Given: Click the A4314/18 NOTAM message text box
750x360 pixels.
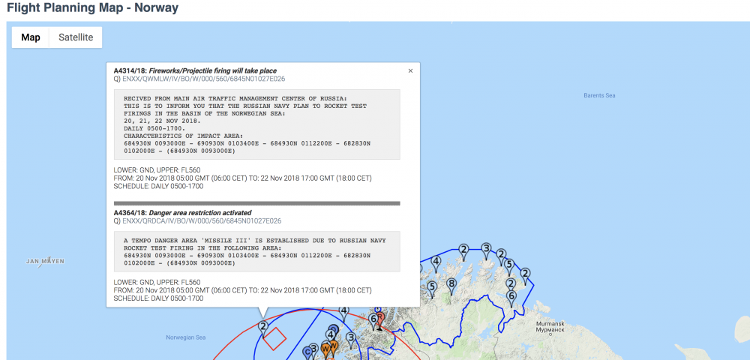Looking at the screenshot, I should click(x=256, y=124).
